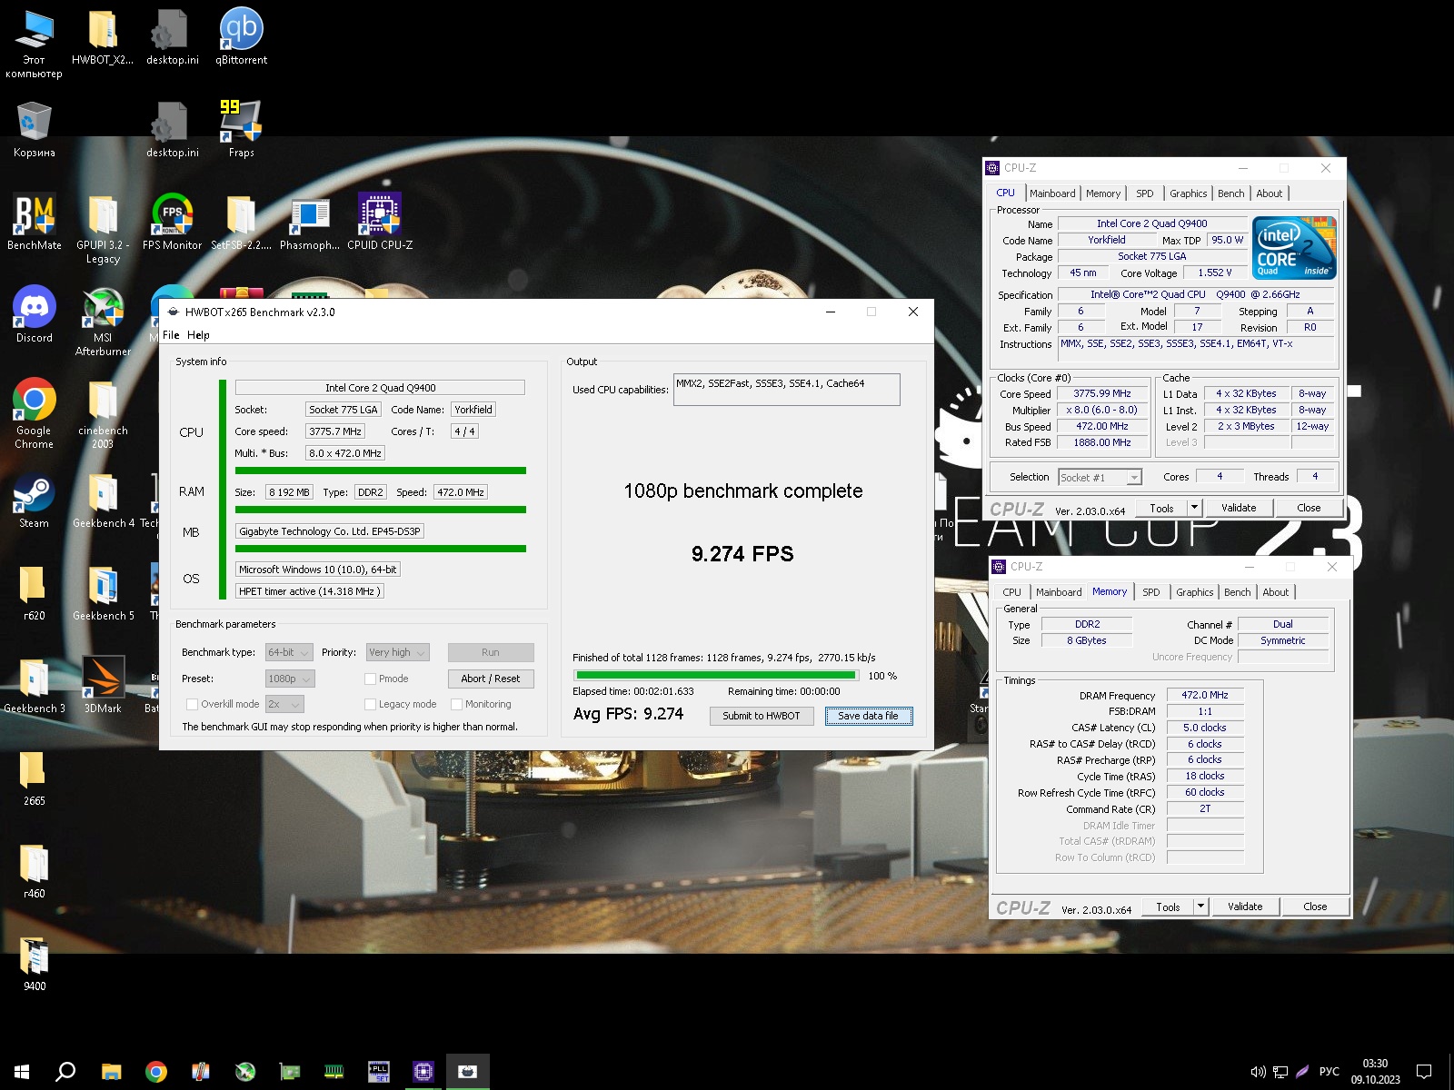Switch to Mainboard tab in upper CPU-Z
Viewport: 1454px width, 1090px height.
tap(1052, 193)
